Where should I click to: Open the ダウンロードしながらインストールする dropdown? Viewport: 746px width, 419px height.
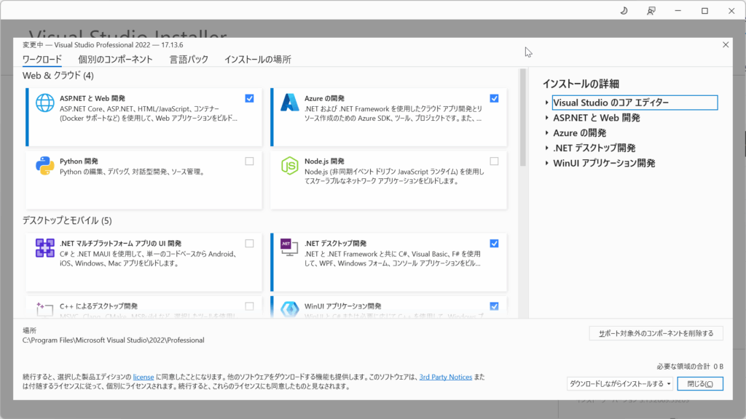click(x=619, y=384)
